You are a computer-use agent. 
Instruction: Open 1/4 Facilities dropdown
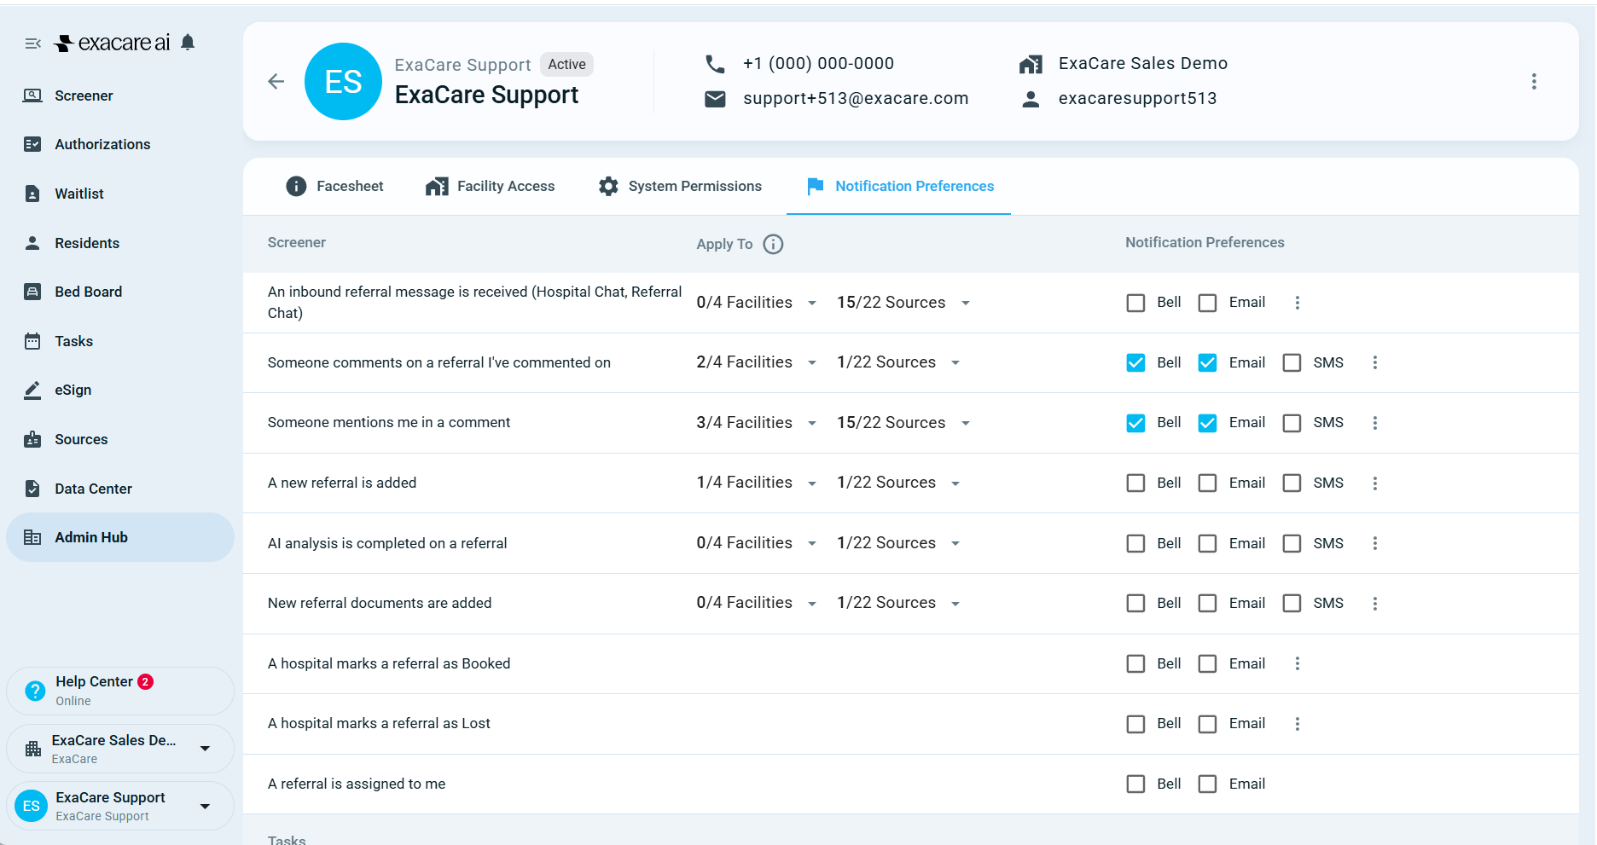point(758,483)
